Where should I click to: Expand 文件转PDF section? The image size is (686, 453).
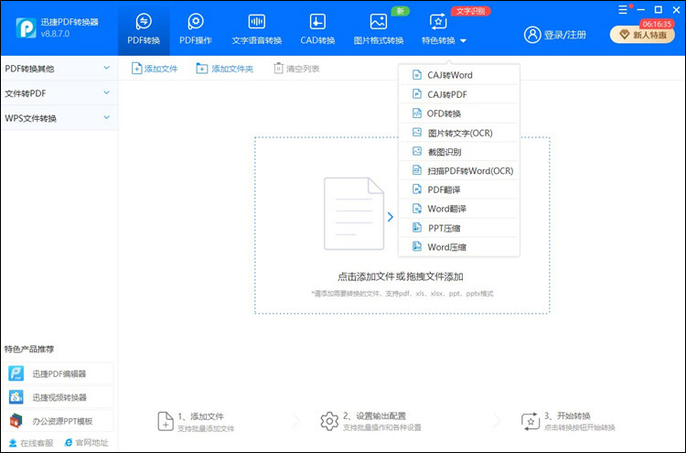59,93
